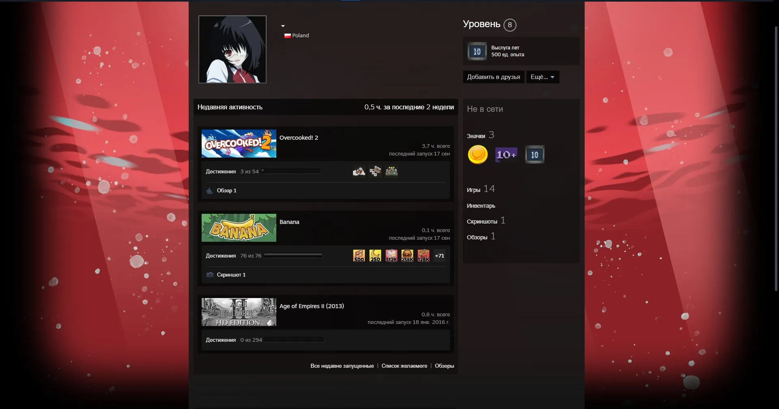Open Скриншот 1 under Banana
This screenshot has width=779, height=409.
point(231,275)
